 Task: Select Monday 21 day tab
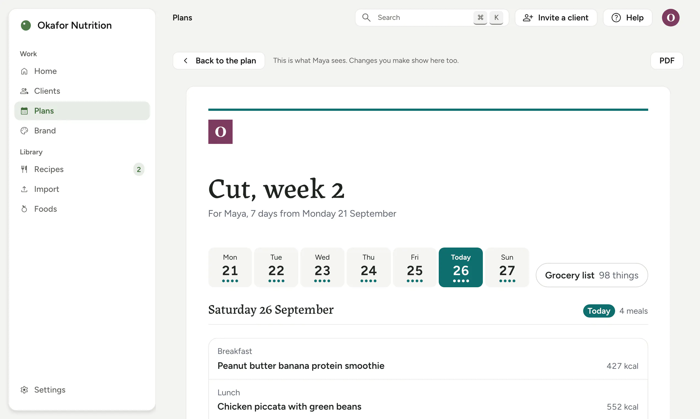pos(230,267)
